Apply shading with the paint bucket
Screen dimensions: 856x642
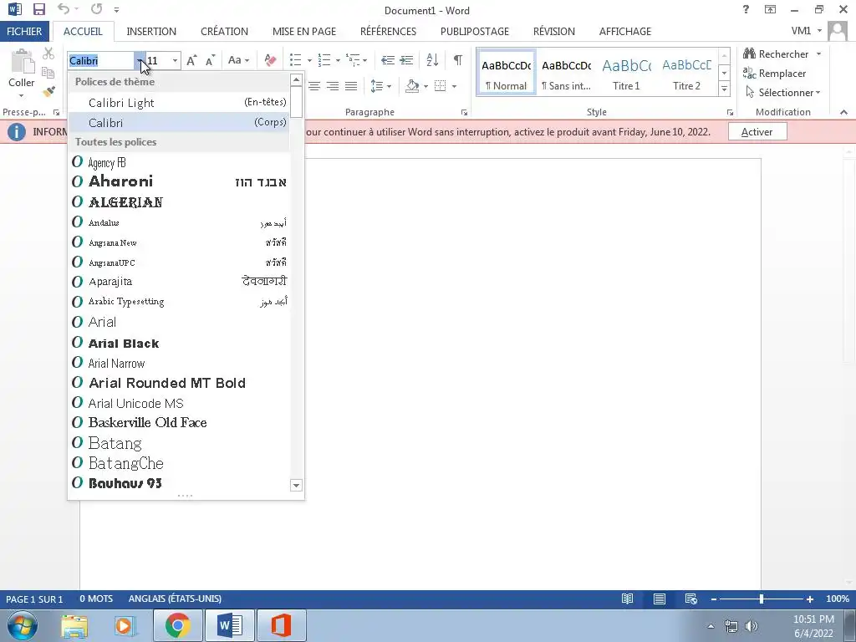412,86
